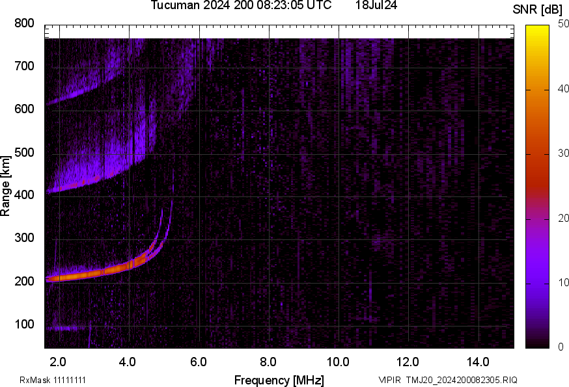Click the frequency axis label '14.0'

click(x=478, y=362)
